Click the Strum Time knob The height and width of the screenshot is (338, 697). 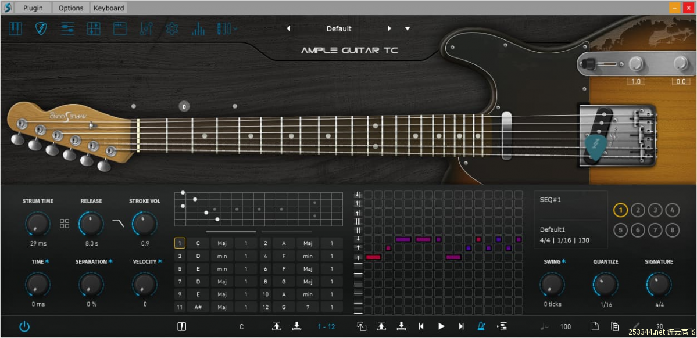point(38,224)
